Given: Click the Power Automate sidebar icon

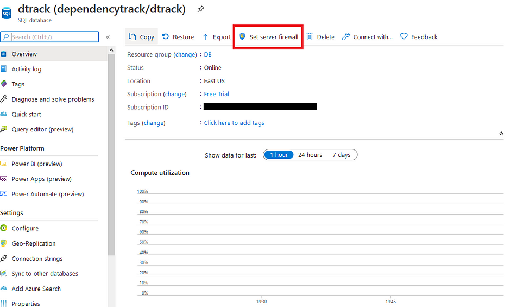Looking at the screenshot, I should [3, 193].
